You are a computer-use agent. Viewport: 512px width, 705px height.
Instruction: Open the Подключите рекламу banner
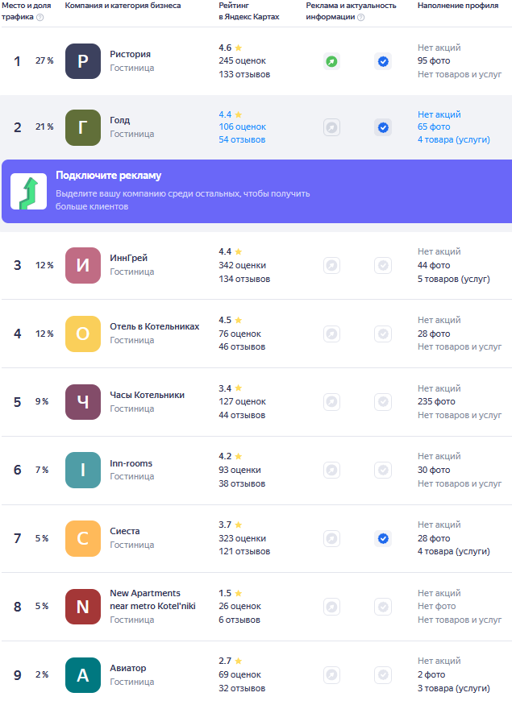tap(257, 191)
